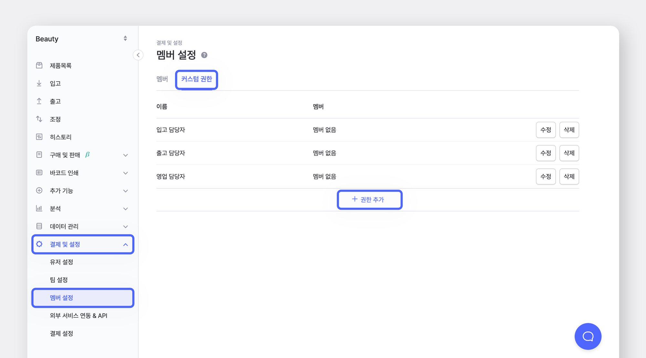Click the analysis bar chart icon
The image size is (646, 358).
coord(39,208)
